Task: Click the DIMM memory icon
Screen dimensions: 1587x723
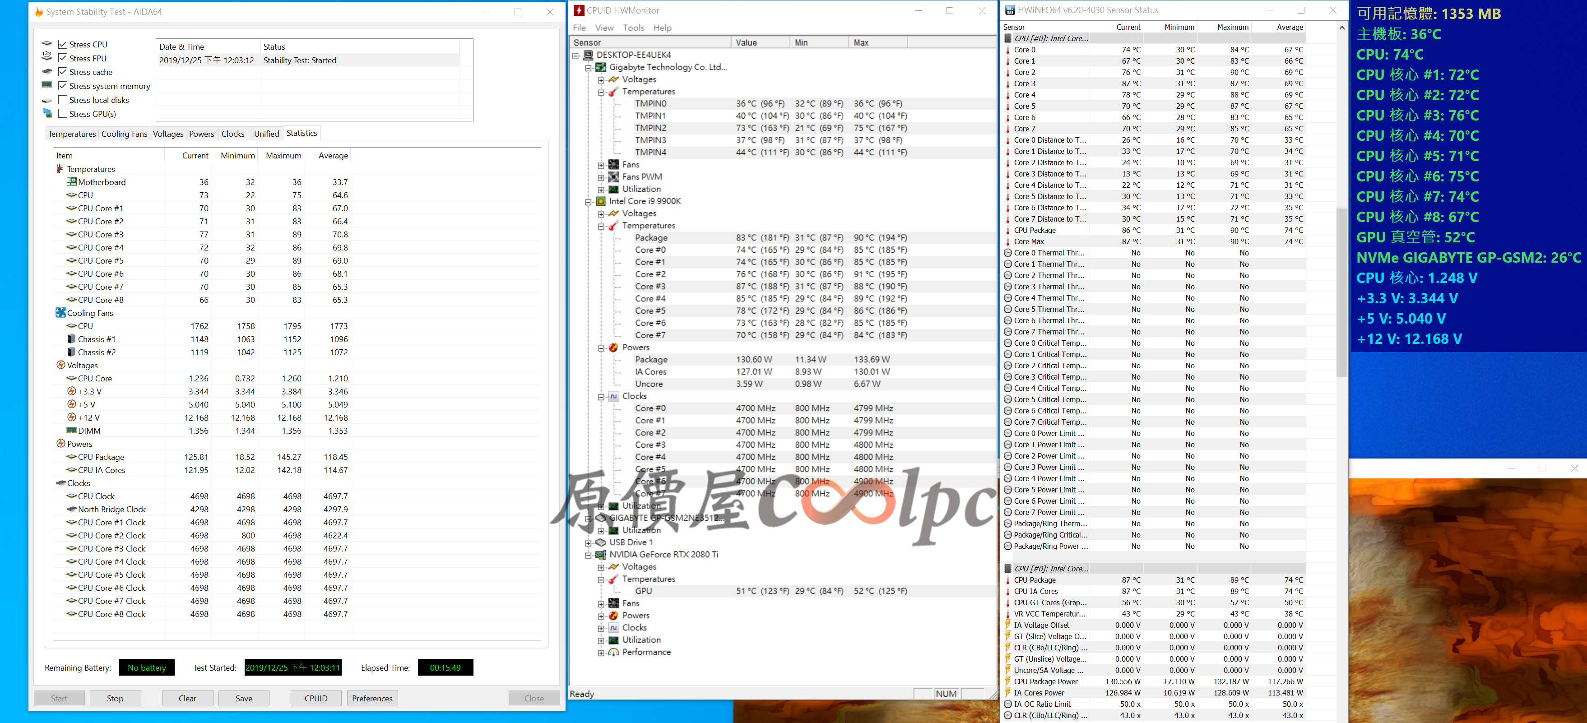Action: tap(71, 431)
